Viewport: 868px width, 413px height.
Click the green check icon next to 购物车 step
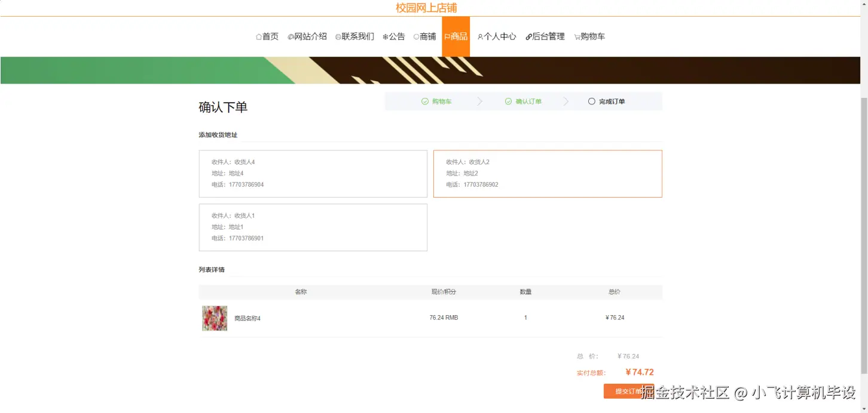coord(425,101)
